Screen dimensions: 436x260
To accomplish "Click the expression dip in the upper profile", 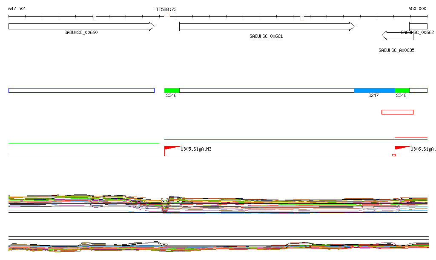I will pyautogui.click(x=165, y=208).
